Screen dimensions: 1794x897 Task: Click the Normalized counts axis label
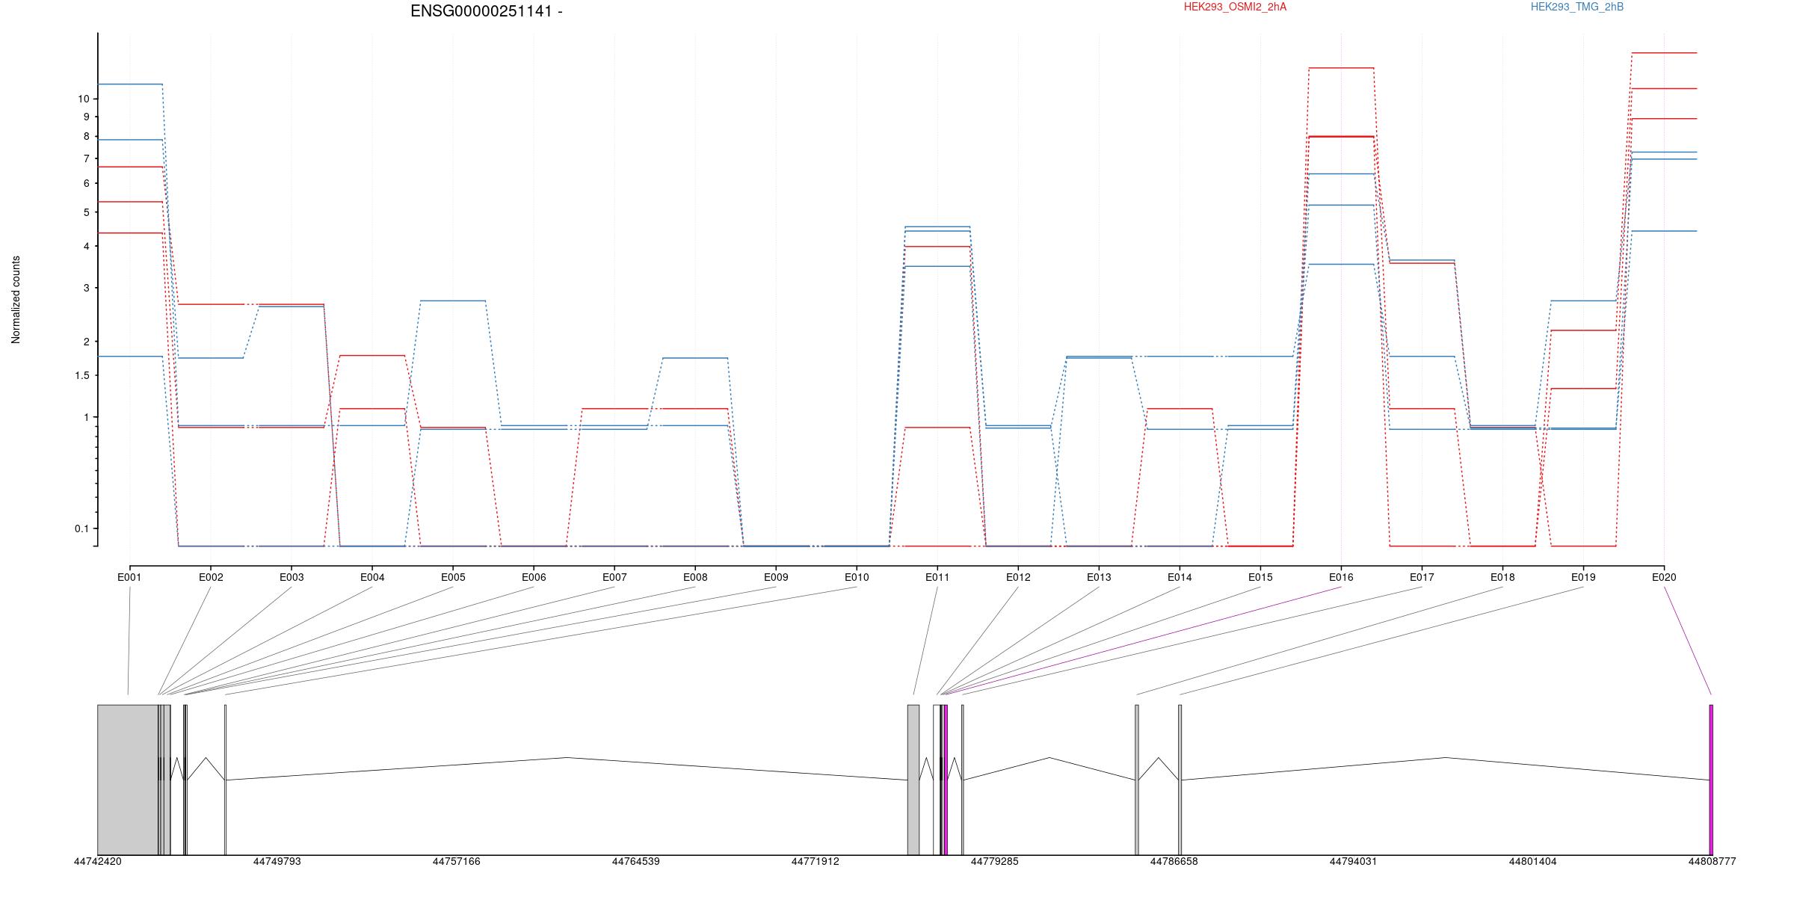[16, 300]
